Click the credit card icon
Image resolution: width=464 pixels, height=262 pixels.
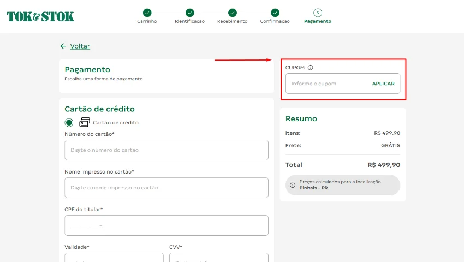pyautogui.click(x=84, y=122)
